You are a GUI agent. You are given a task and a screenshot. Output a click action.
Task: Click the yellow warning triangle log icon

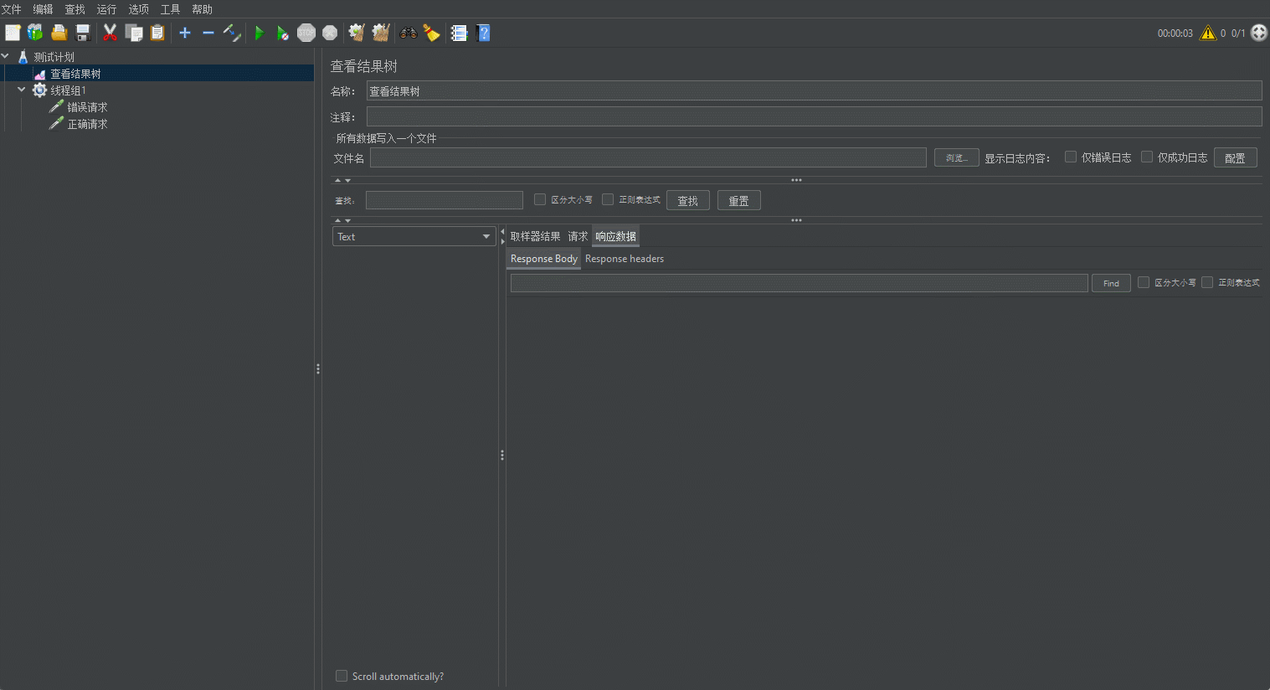[x=1207, y=33]
